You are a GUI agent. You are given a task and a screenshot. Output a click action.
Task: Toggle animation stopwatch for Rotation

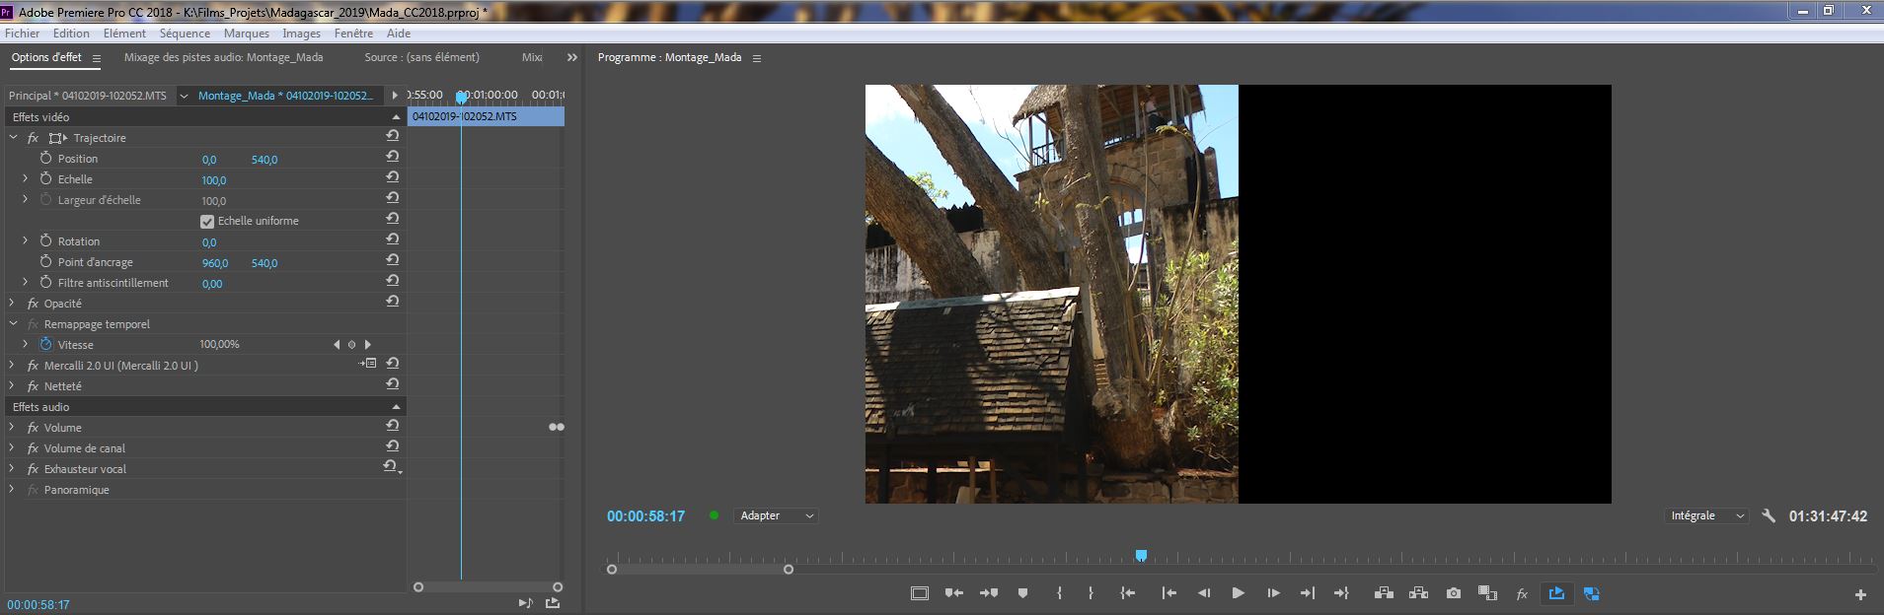coord(45,240)
